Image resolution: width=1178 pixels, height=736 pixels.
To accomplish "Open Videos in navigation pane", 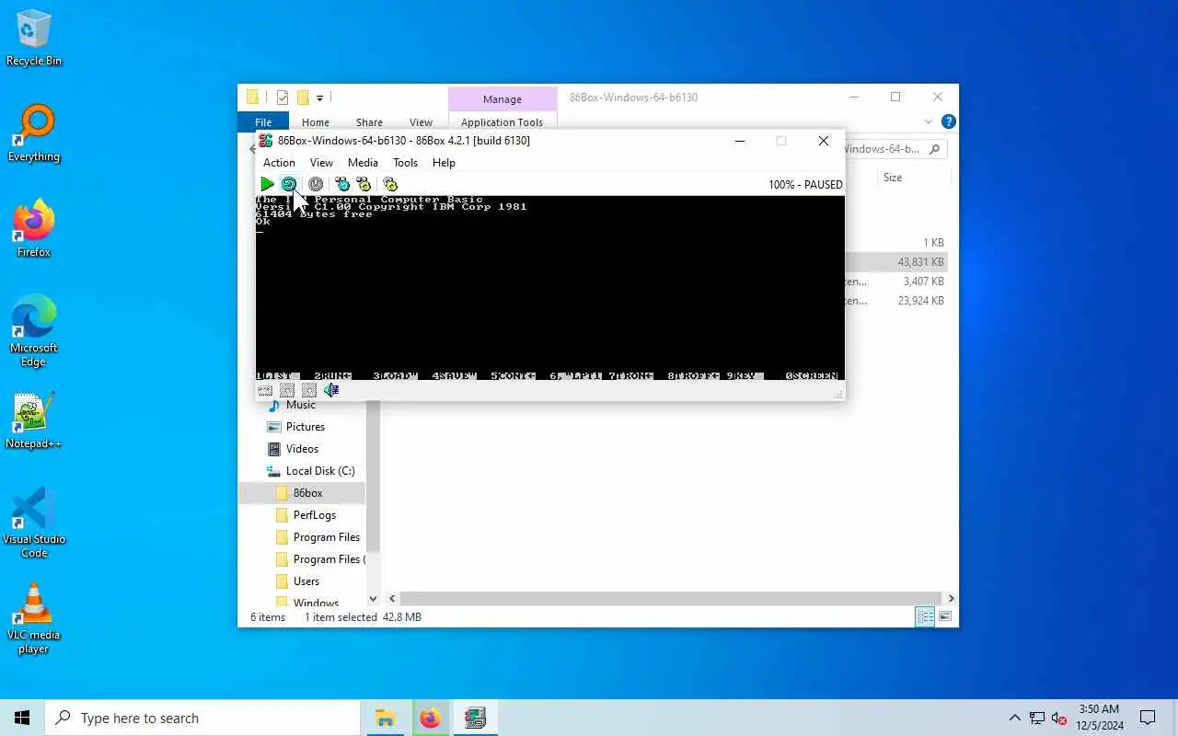I will 302,449.
